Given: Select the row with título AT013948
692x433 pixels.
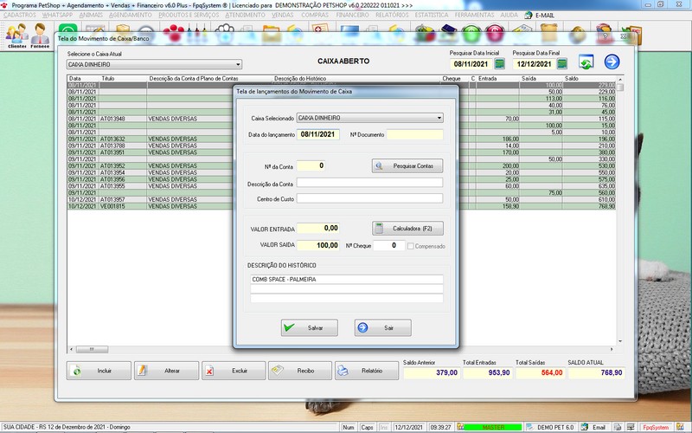Looking at the screenshot, I should click(342, 119).
